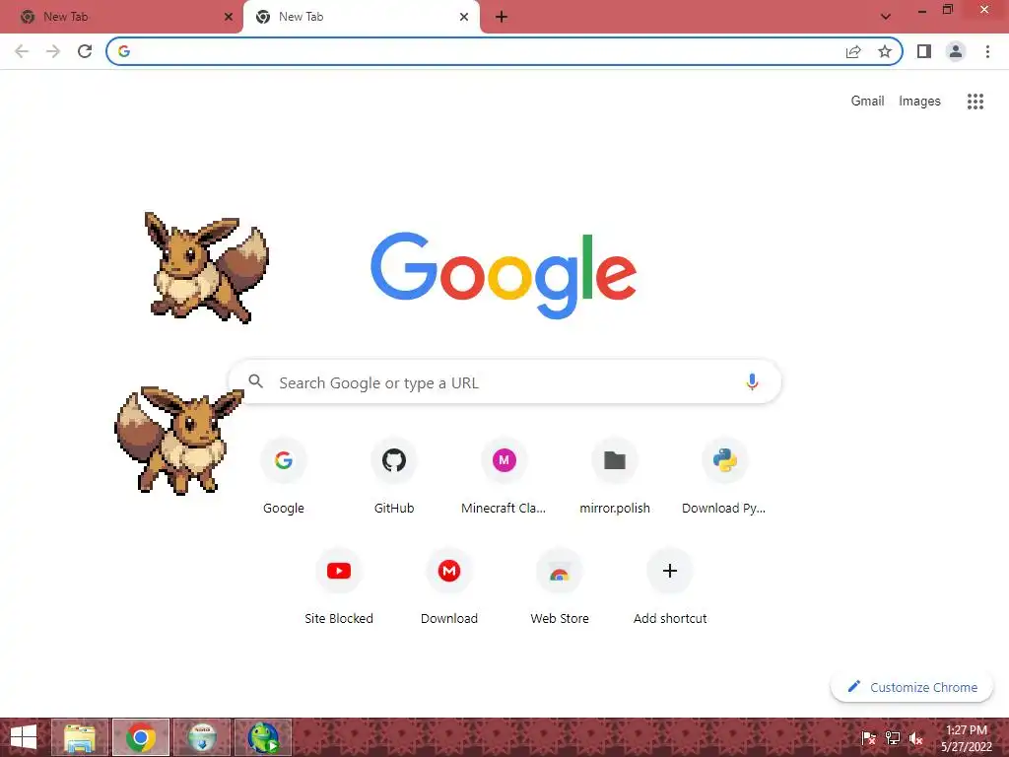Open the Download Py... Python shortcut
The width and height of the screenshot is (1009, 757).
pyautogui.click(x=724, y=476)
